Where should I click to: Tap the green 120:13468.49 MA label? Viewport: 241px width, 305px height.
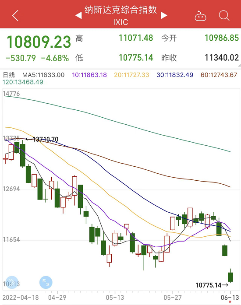(23, 82)
